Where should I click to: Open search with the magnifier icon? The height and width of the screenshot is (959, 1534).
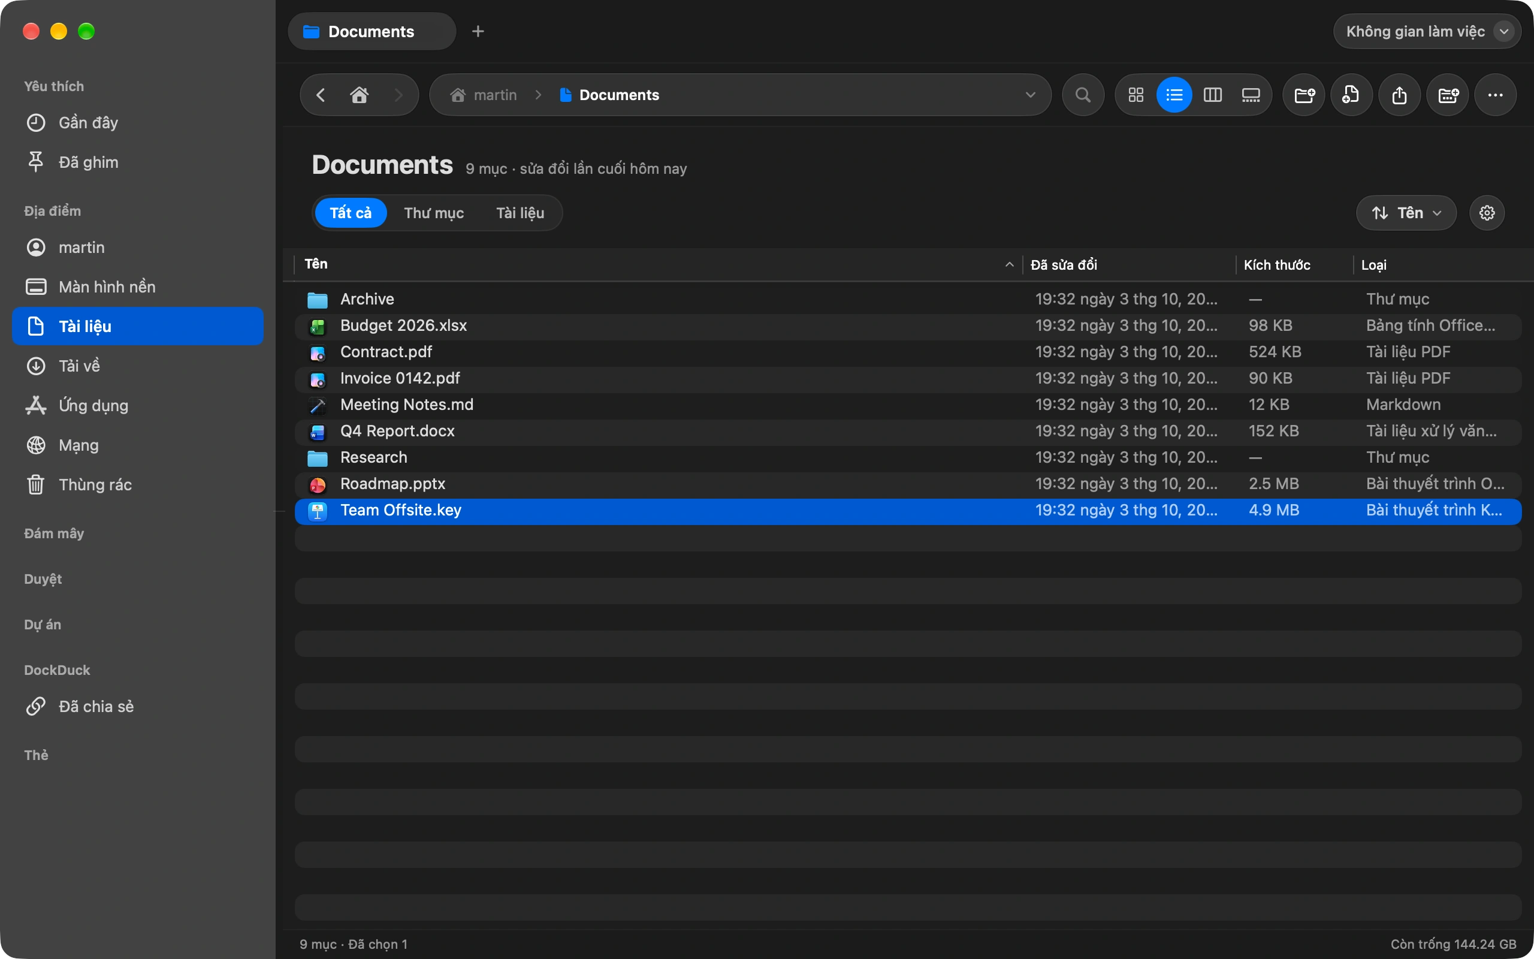pos(1083,95)
